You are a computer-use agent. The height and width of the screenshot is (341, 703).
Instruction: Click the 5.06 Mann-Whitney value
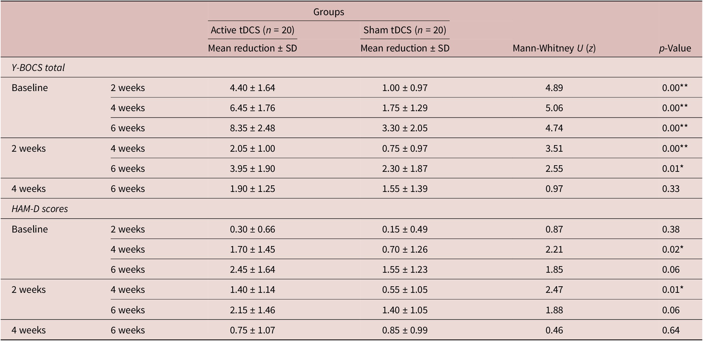554,108
